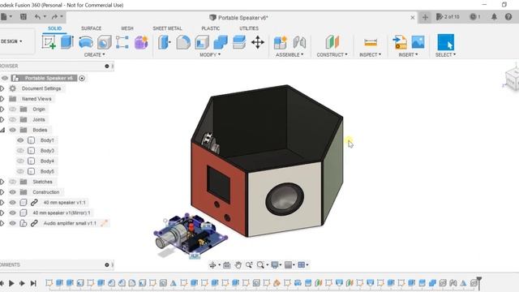Open the Zoom Window dropdown arrow
The image size is (519, 292).
point(267,265)
